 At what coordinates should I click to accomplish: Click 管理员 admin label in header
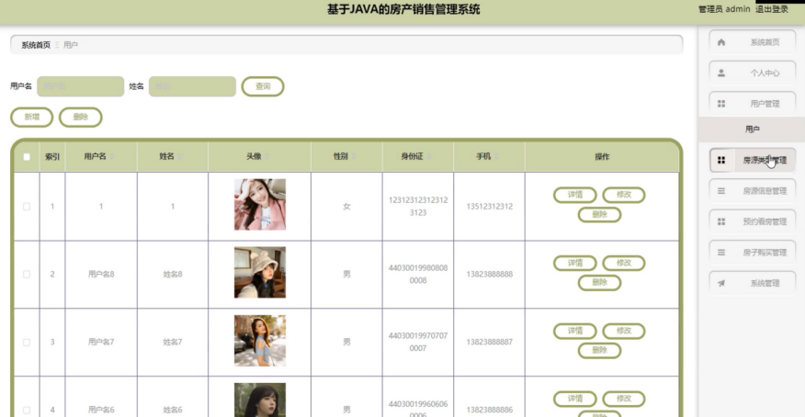tap(724, 8)
